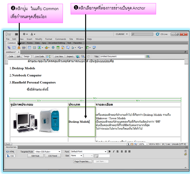
Task: Click the CSS Panel button
Action: [x=52, y=156]
